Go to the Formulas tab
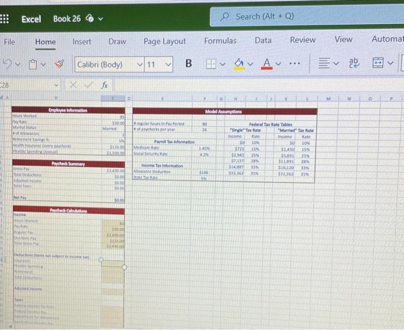Viewport: 404px width, 330px height. [220, 41]
